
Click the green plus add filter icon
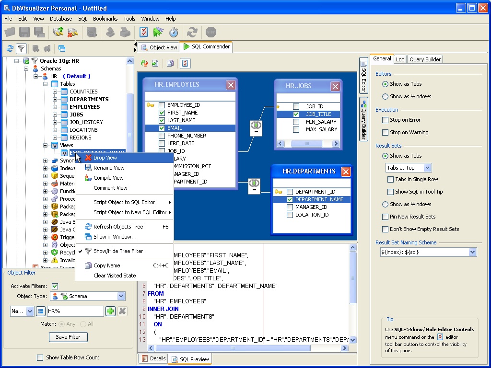pyautogui.click(x=110, y=311)
